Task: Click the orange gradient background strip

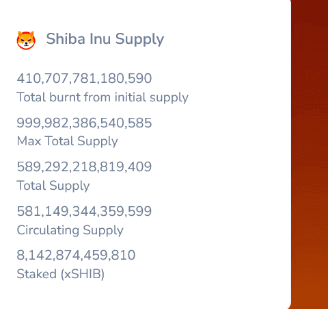Action: [x=310, y=154]
